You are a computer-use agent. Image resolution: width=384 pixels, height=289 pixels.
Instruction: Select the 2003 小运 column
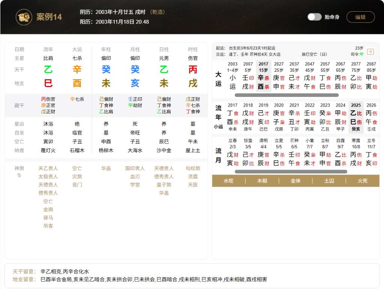click(232, 76)
